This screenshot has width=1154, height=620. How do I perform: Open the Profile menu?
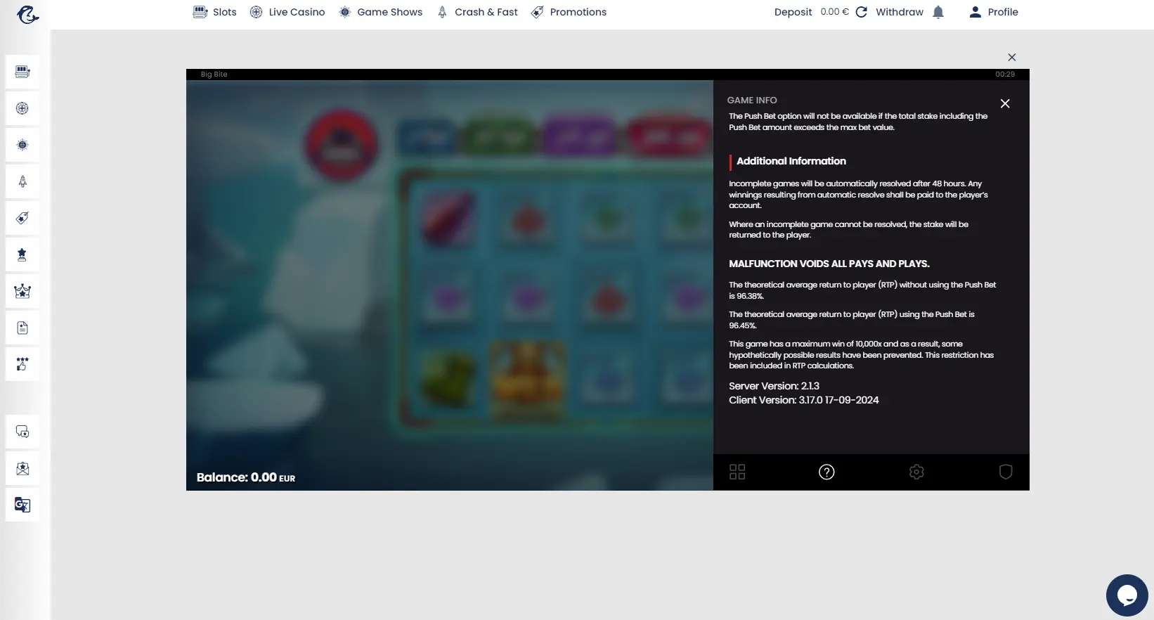(994, 12)
